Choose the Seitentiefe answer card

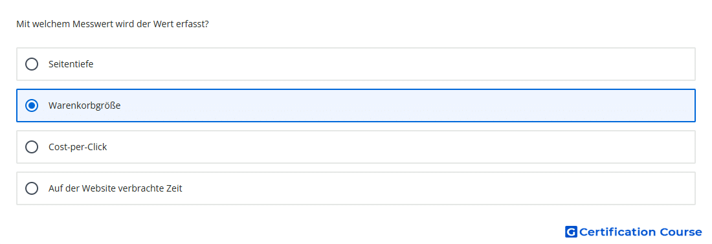[x=356, y=64]
